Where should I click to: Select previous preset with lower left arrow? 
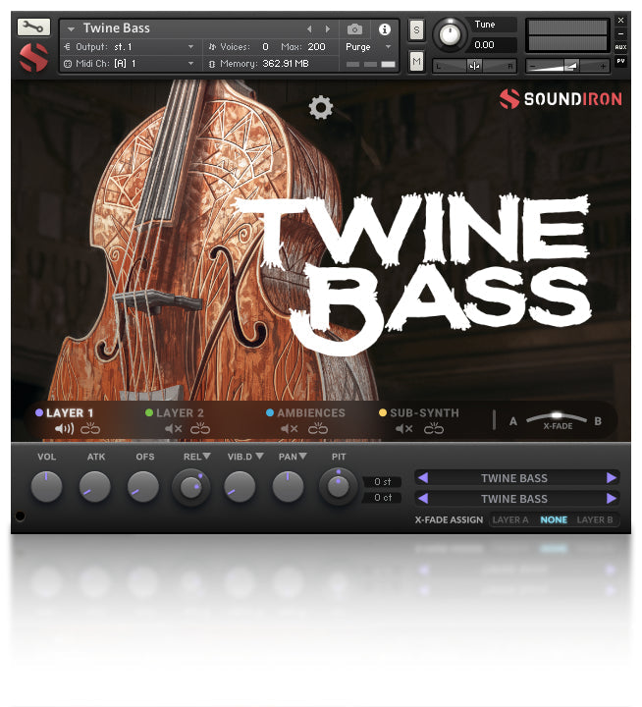click(422, 499)
